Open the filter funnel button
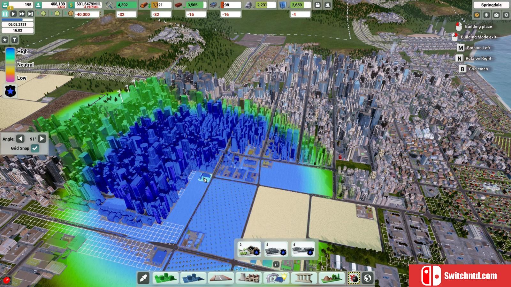Screen dimensions: 511x287 click(x=15, y=40)
